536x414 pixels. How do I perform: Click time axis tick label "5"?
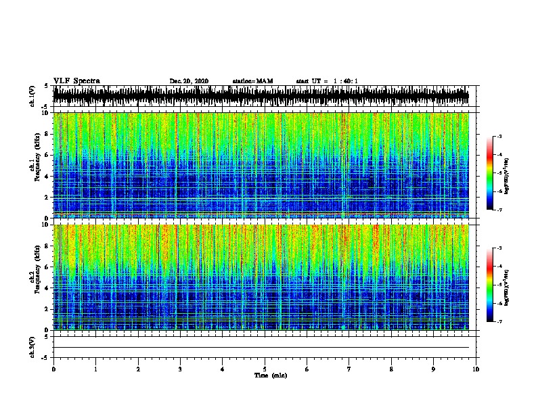coord(265,369)
